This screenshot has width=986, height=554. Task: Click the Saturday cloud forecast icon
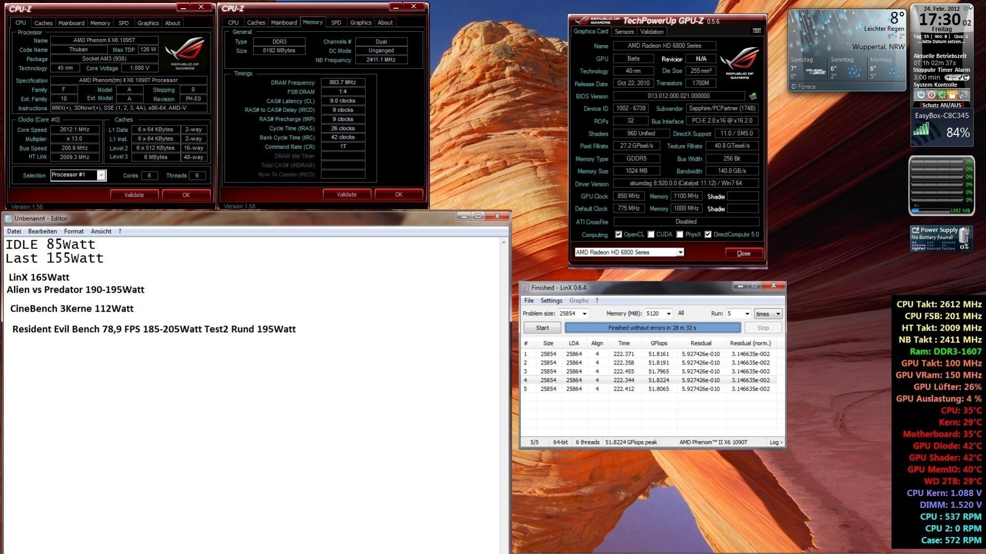pos(815,71)
